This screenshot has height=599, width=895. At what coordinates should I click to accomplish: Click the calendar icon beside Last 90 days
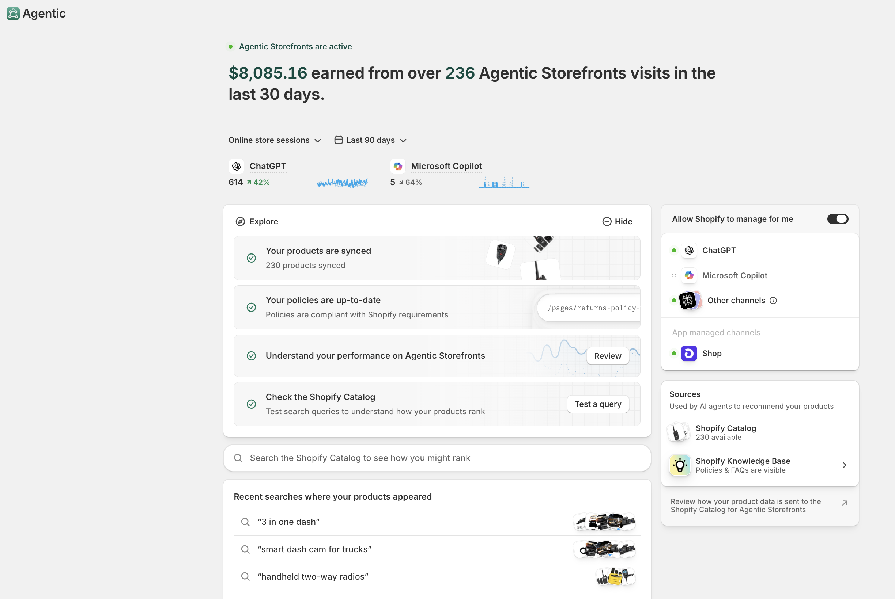(x=338, y=140)
